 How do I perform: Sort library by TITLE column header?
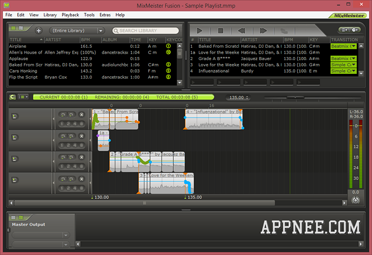[26, 40]
